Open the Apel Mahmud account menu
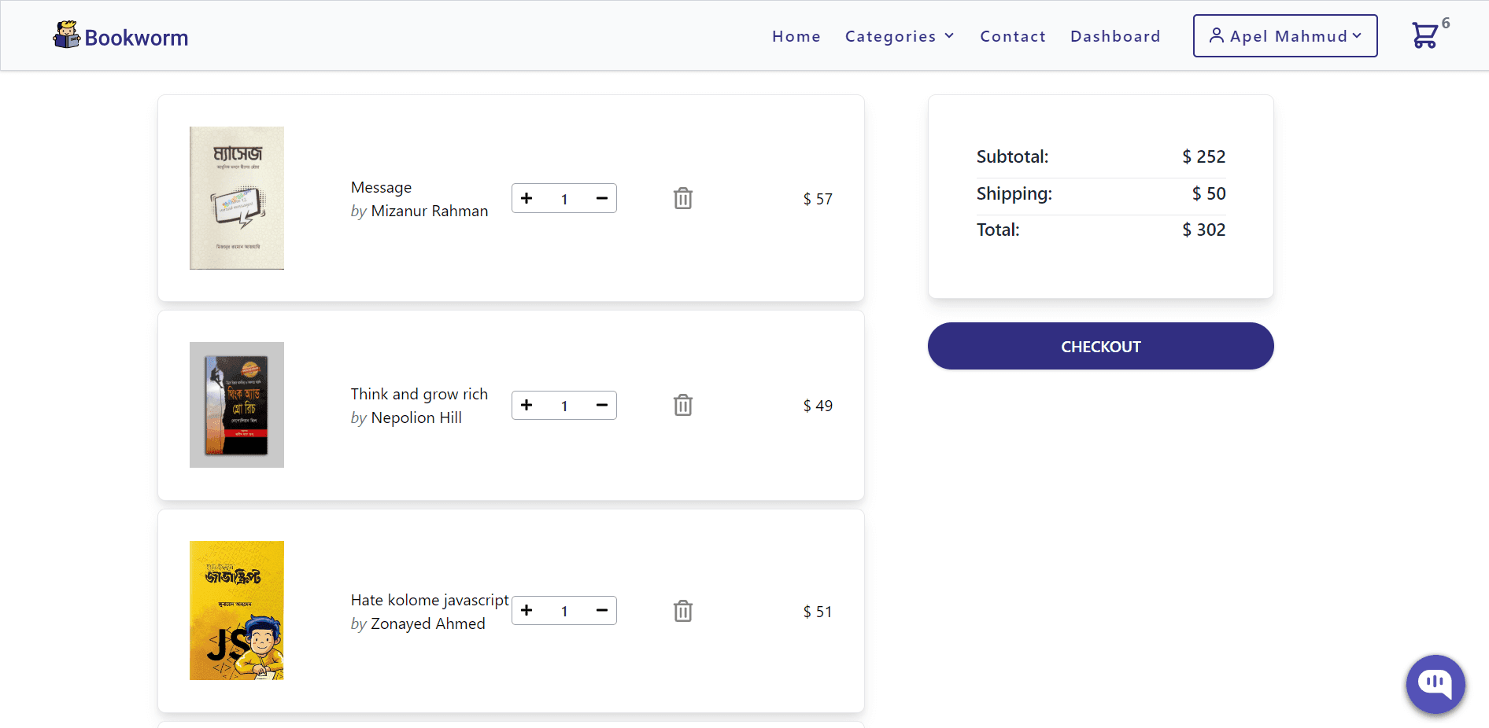This screenshot has width=1489, height=728. (x=1285, y=35)
